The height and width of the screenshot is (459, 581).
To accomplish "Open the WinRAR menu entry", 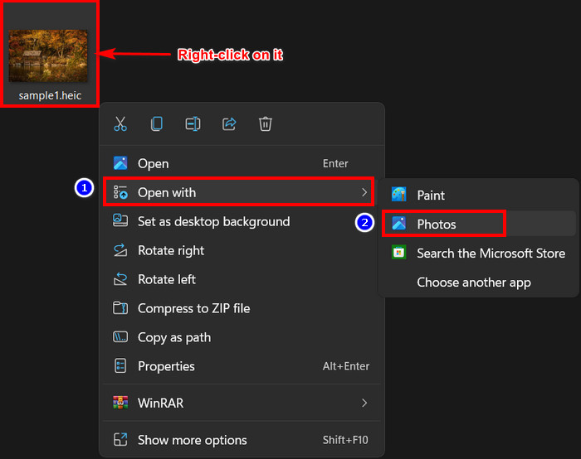I will click(x=242, y=403).
